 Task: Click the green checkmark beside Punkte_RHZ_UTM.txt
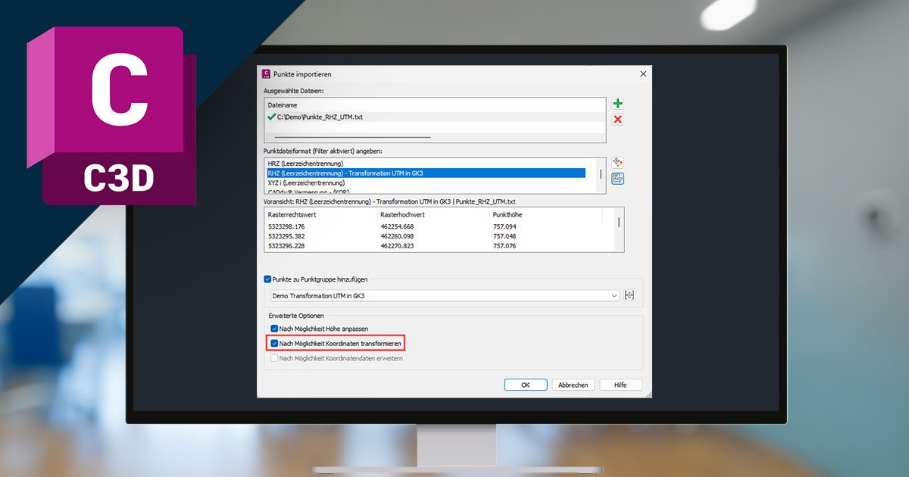271,117
